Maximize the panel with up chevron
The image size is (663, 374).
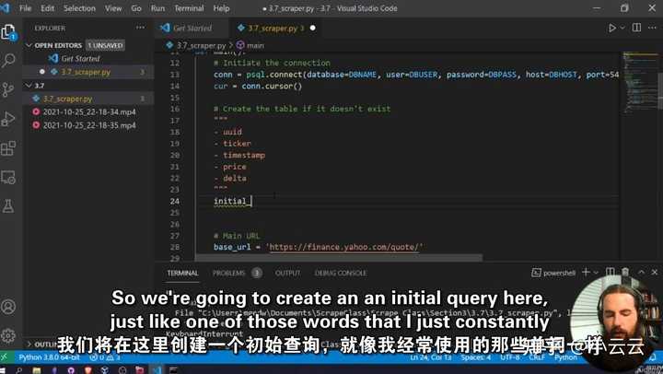coord(642,273)
